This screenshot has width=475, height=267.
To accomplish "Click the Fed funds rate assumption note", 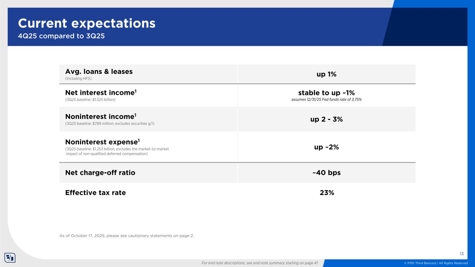I will 326,100.
